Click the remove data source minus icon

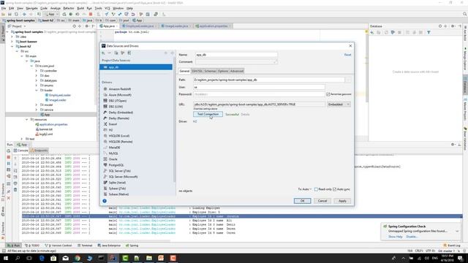pyautogui.click(x=110, y=53)
